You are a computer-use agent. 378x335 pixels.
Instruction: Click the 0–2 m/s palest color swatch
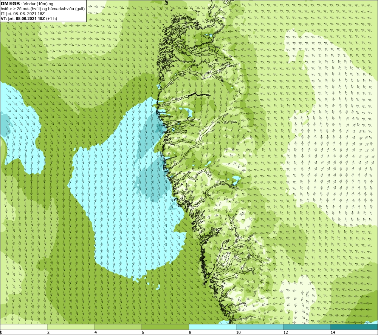pyautogui.click(x=24, y=327)
